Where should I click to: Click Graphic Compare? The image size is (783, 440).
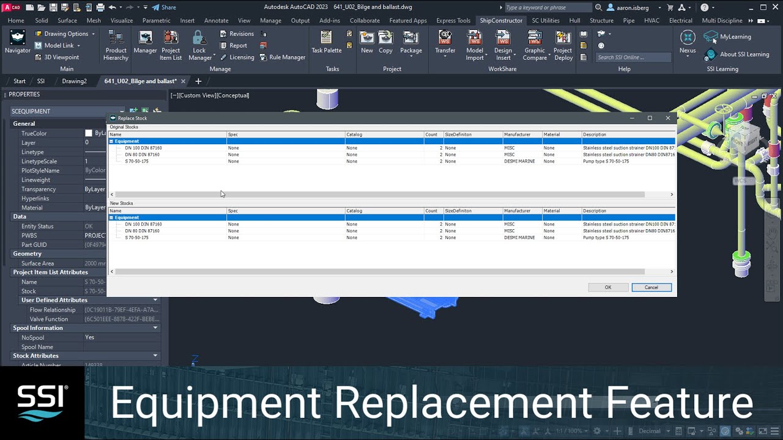(x=535, y=44)
